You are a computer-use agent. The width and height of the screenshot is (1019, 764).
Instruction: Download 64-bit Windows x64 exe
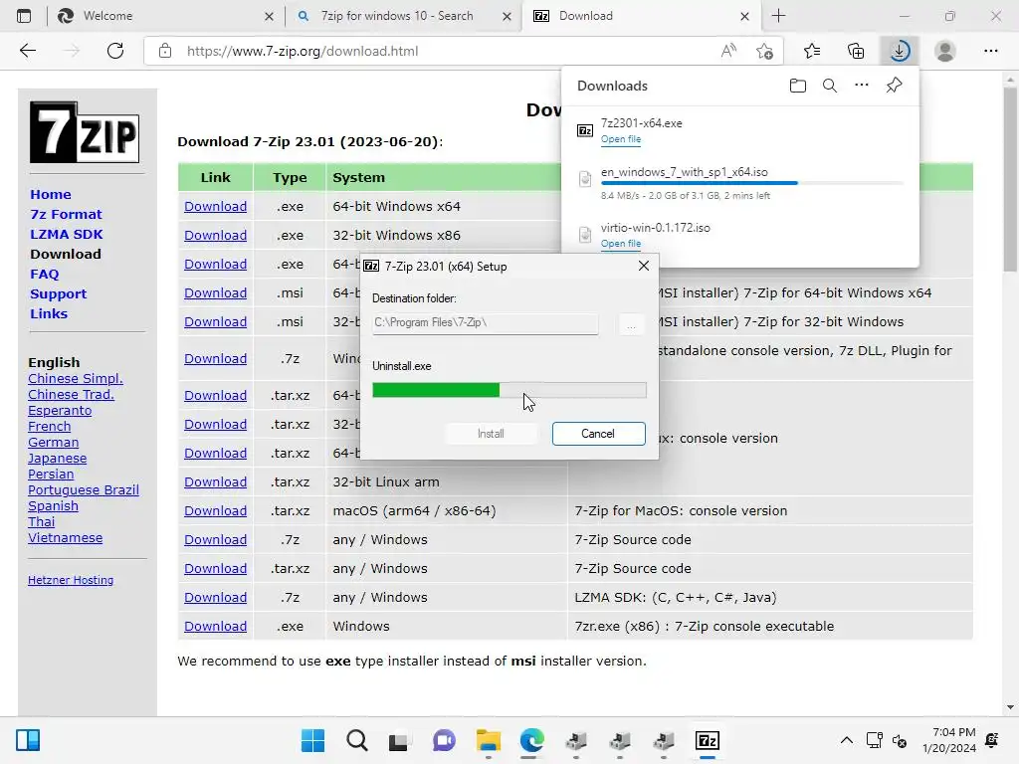(215, 207)
